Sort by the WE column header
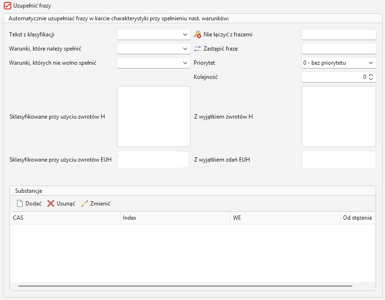385x300 pixels. point(285,218)
